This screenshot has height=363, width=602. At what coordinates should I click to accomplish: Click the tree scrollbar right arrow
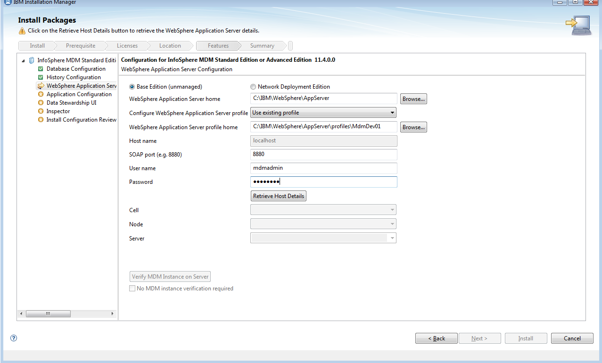point(112,313)
